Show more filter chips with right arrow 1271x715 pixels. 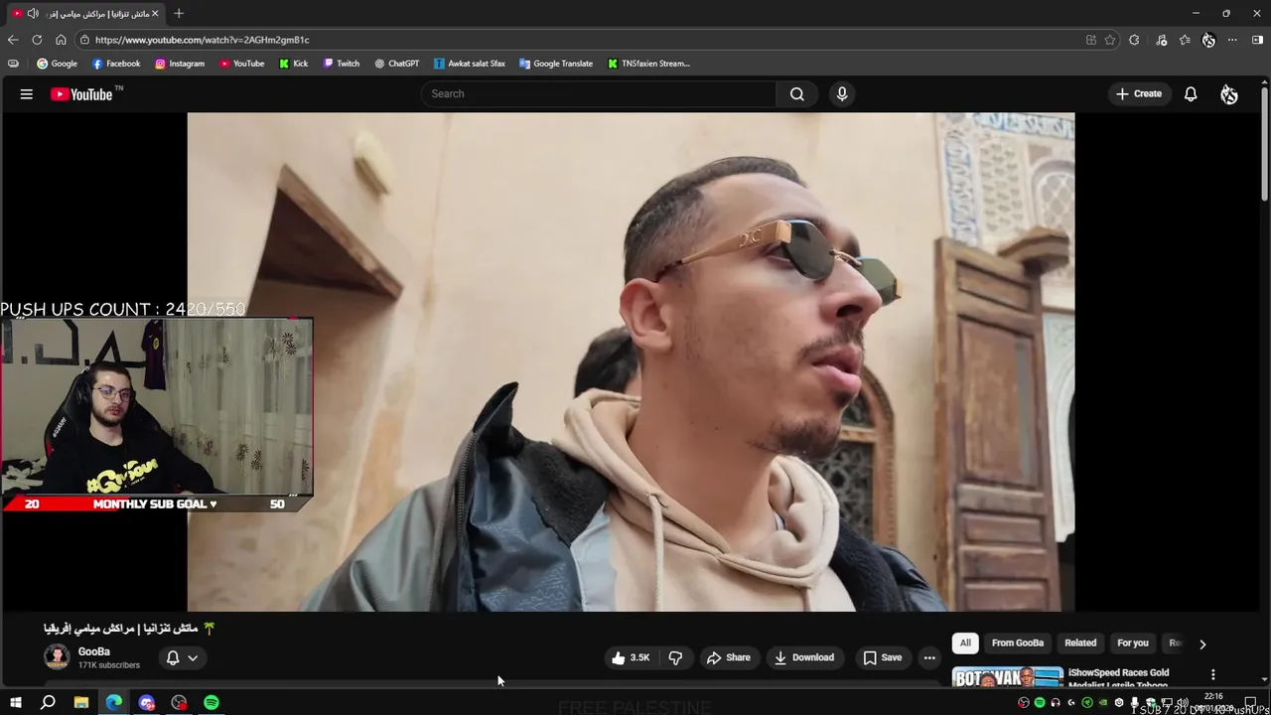coord(1202,643)
